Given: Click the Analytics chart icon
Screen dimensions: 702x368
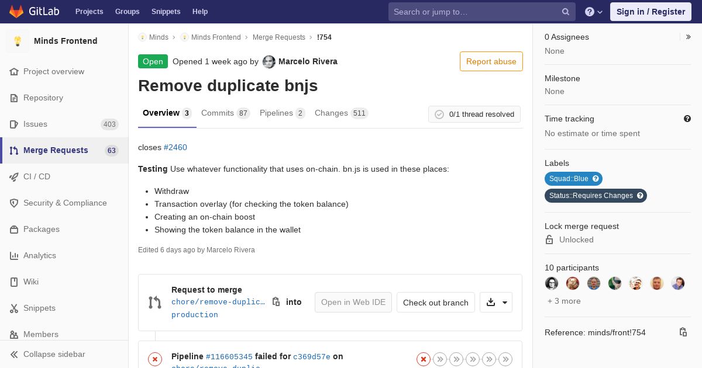Looking at the screenshot, I should coord(14,256).
